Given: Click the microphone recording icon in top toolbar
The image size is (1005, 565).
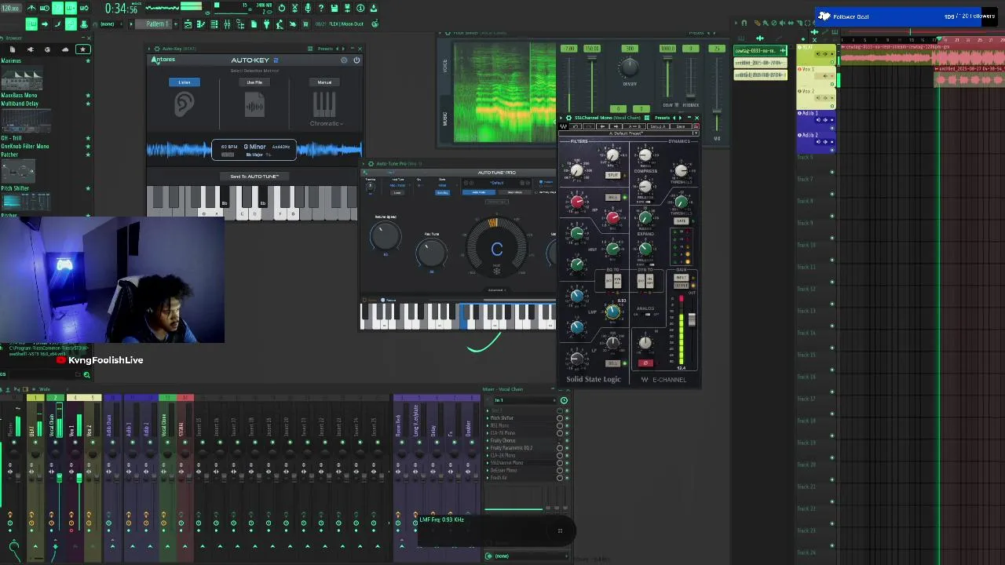Looking at the screenshot, I should (x=308, y=8).
